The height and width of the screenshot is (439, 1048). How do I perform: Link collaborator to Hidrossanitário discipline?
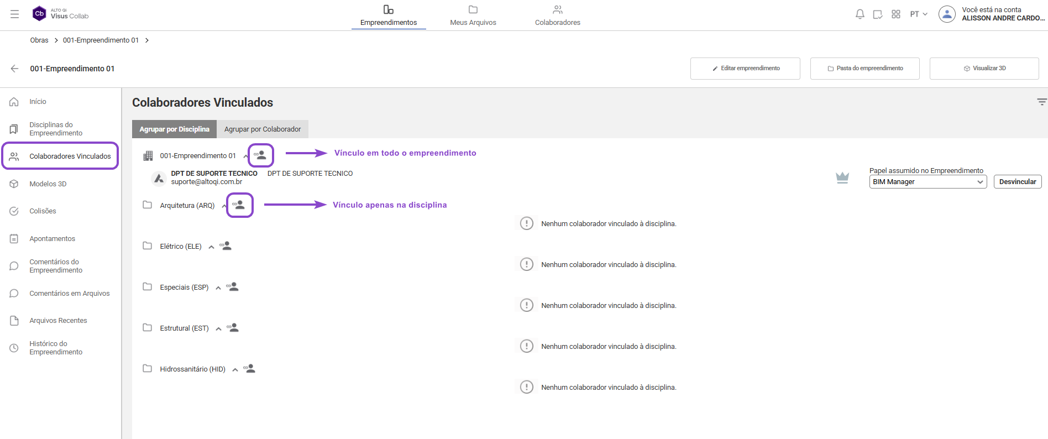(x=249, y=369)
